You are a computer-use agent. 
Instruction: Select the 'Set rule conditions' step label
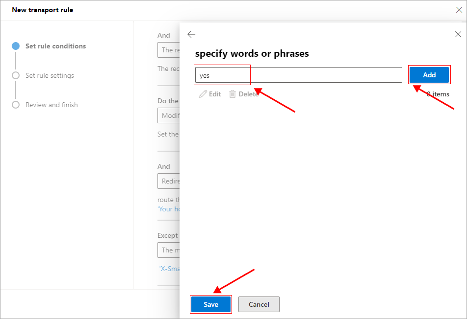pos(55,46)
